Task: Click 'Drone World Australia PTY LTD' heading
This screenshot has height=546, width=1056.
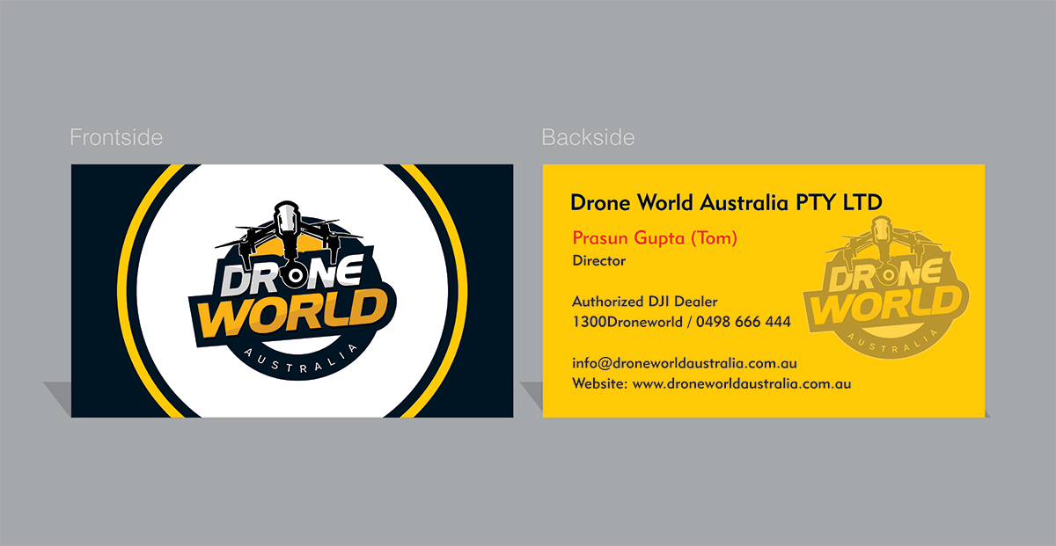Action: point(726,202)
